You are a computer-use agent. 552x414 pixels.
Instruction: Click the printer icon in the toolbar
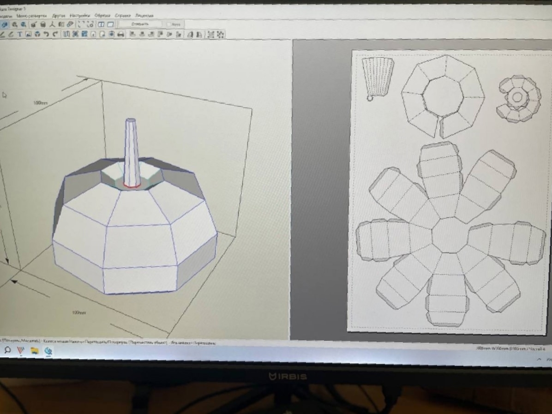tap(120, 34)
